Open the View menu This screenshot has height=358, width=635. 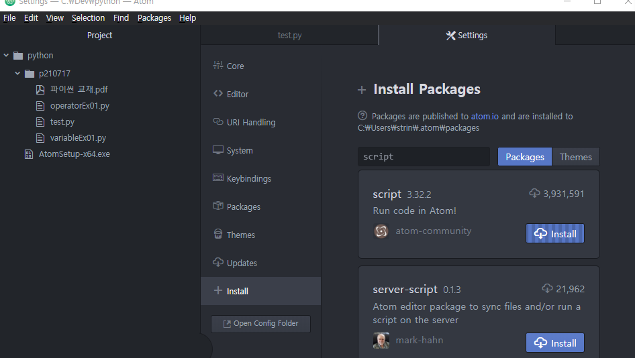pos(54,18)
